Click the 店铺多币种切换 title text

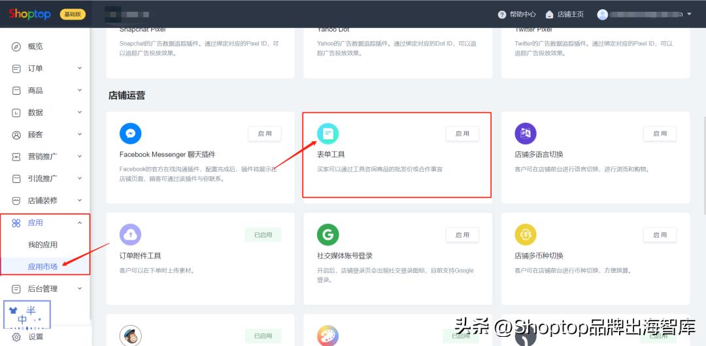click(x=539, y=255)
